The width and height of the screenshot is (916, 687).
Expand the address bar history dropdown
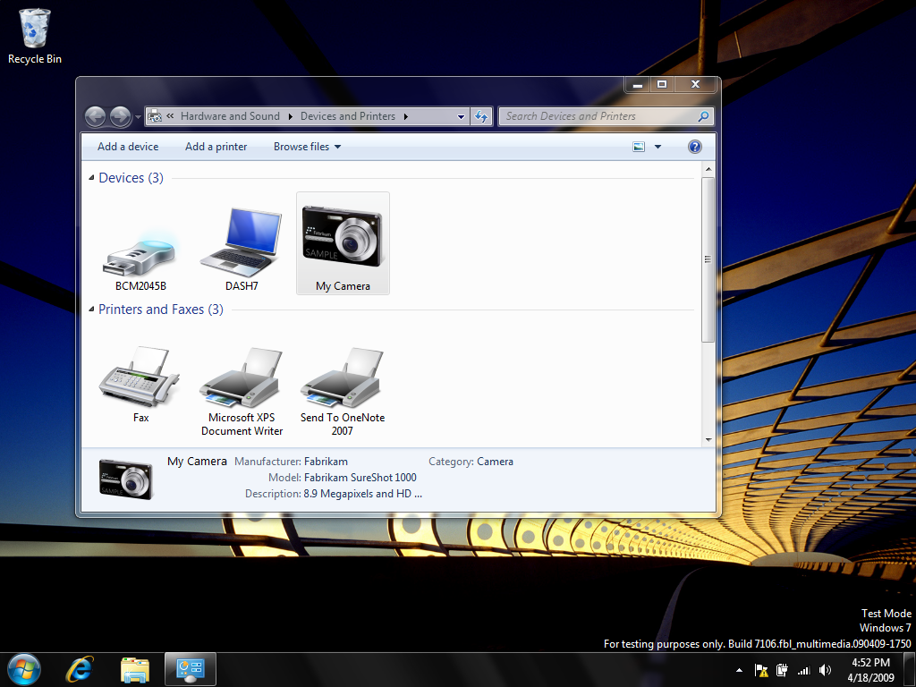click(461, 116)
